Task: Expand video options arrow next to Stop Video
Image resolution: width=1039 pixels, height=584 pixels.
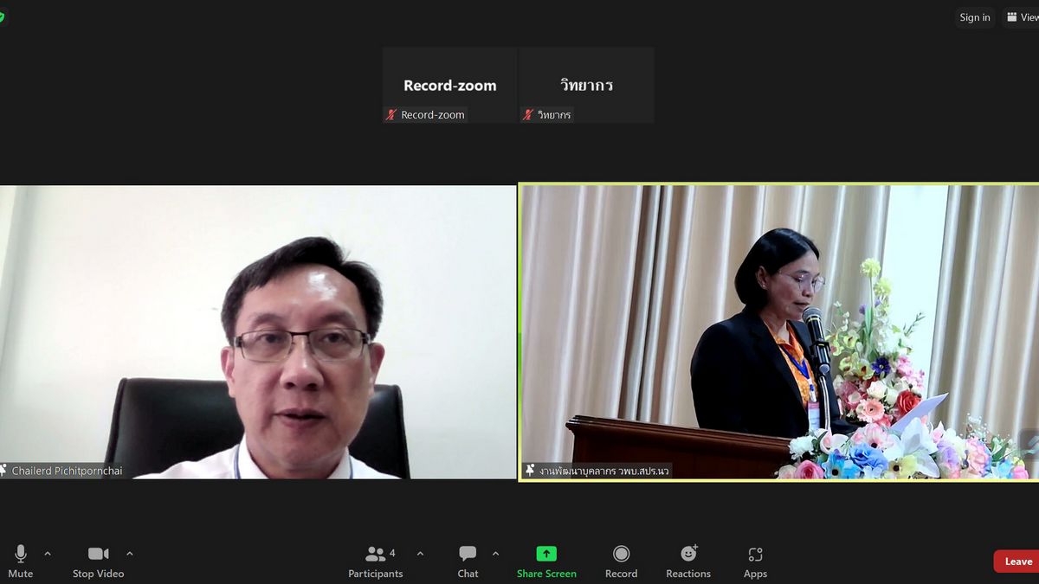Action: pyautogui.click(x=130, y=554)
